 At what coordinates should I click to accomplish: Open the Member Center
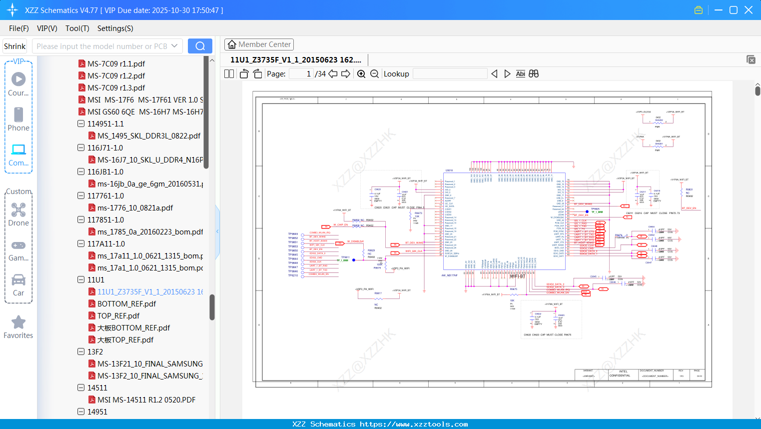point(259,44)
